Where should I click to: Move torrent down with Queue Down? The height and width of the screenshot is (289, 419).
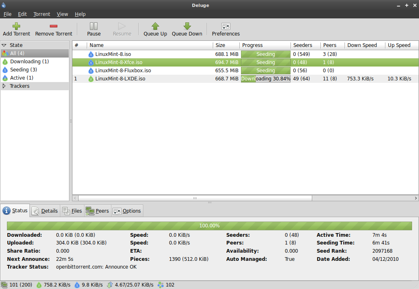[x=187, y=29]
